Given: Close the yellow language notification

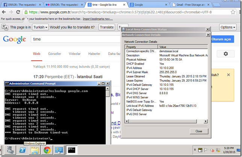Looking at the screenshot, I should pos(228,75).
